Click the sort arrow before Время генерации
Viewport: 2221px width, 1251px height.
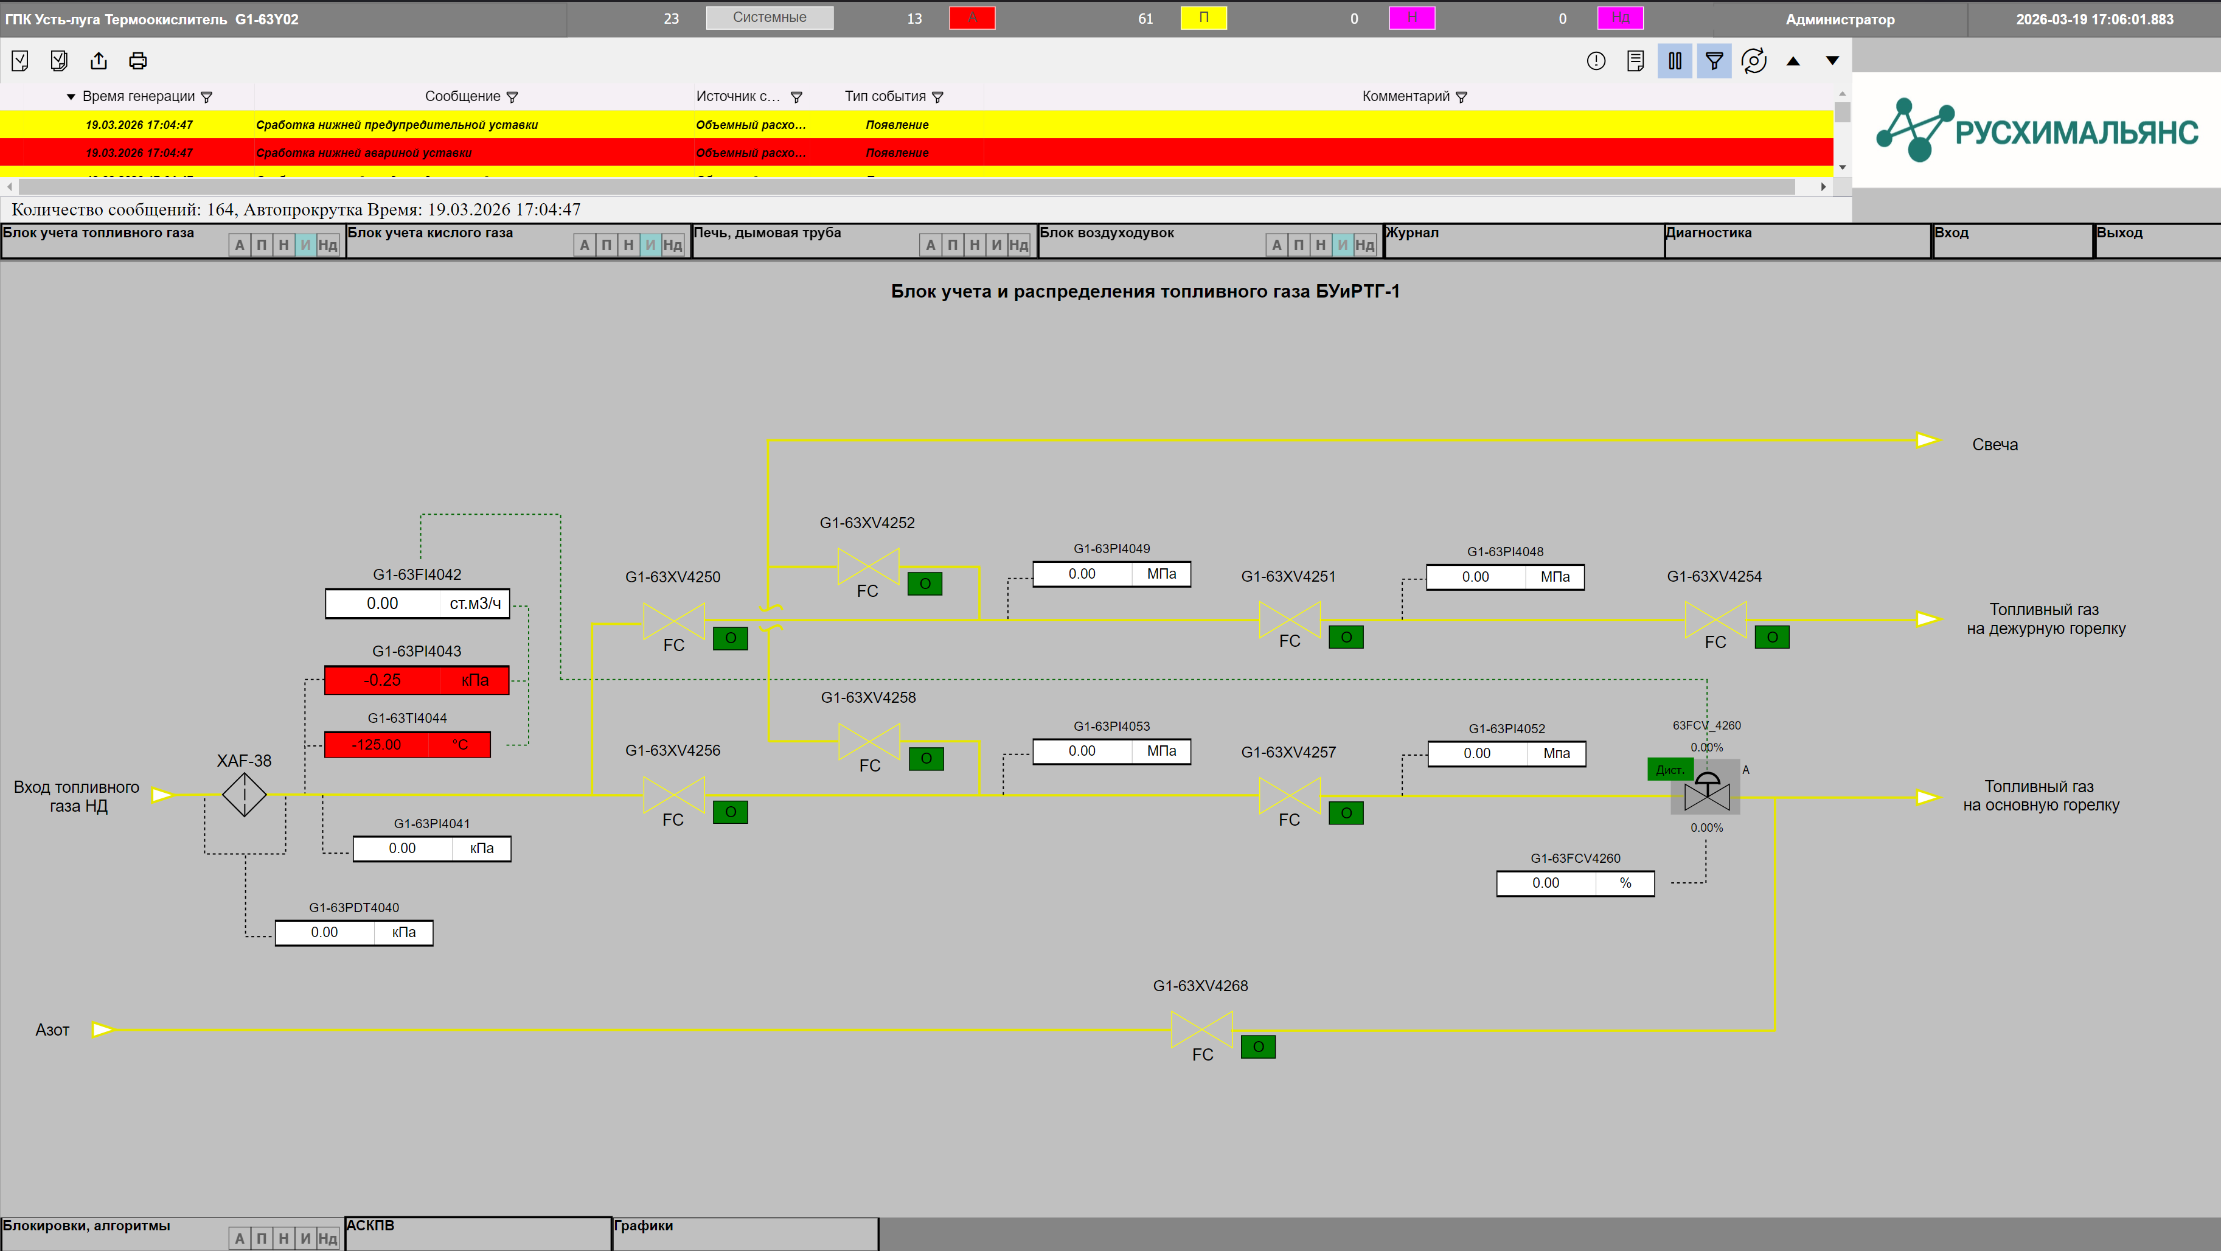pos(71,97)
